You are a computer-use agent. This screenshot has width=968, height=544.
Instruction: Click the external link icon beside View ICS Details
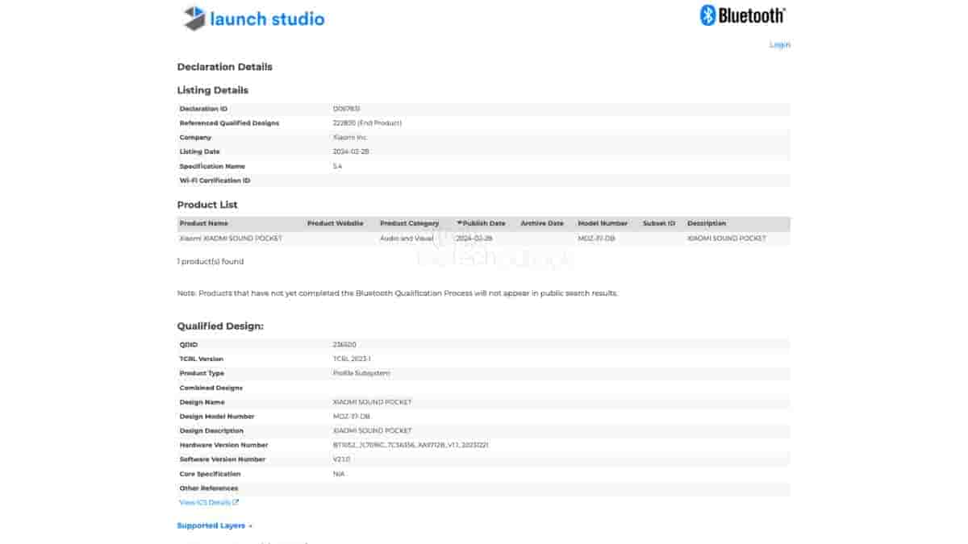236,503
